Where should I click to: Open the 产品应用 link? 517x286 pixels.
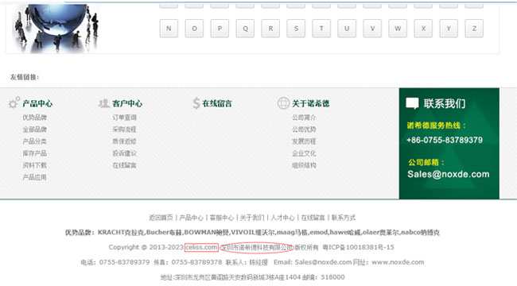pyautogui.click(x=35, y=177)
